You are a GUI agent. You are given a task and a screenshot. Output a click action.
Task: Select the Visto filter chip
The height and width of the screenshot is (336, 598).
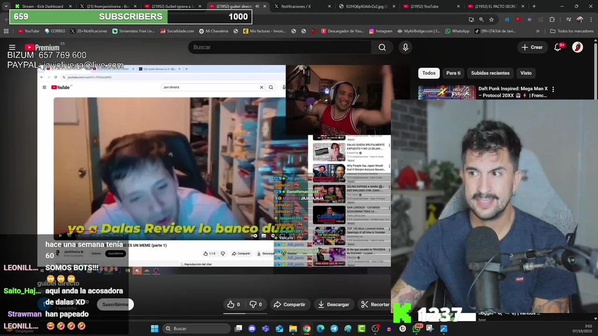click(526, 73)
